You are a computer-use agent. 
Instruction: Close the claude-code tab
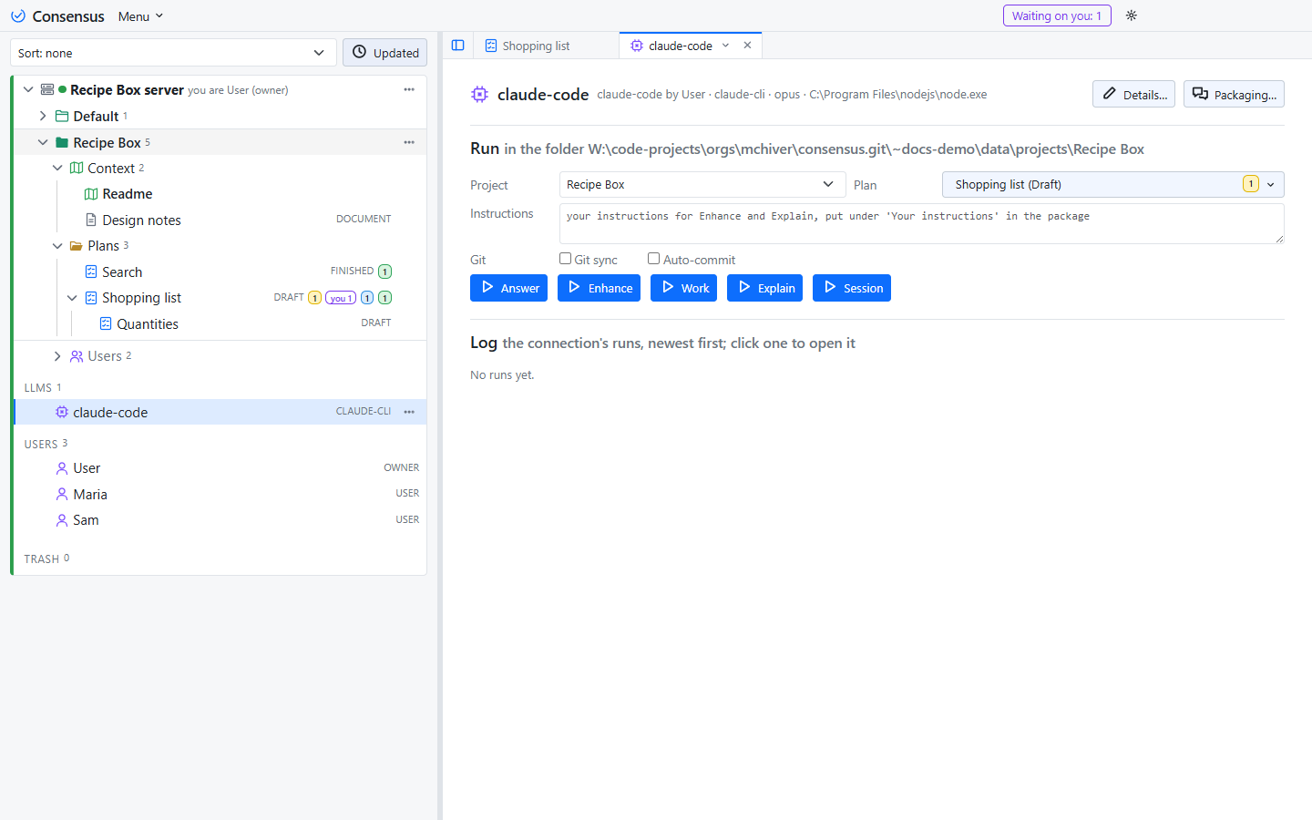click(747, 46)
